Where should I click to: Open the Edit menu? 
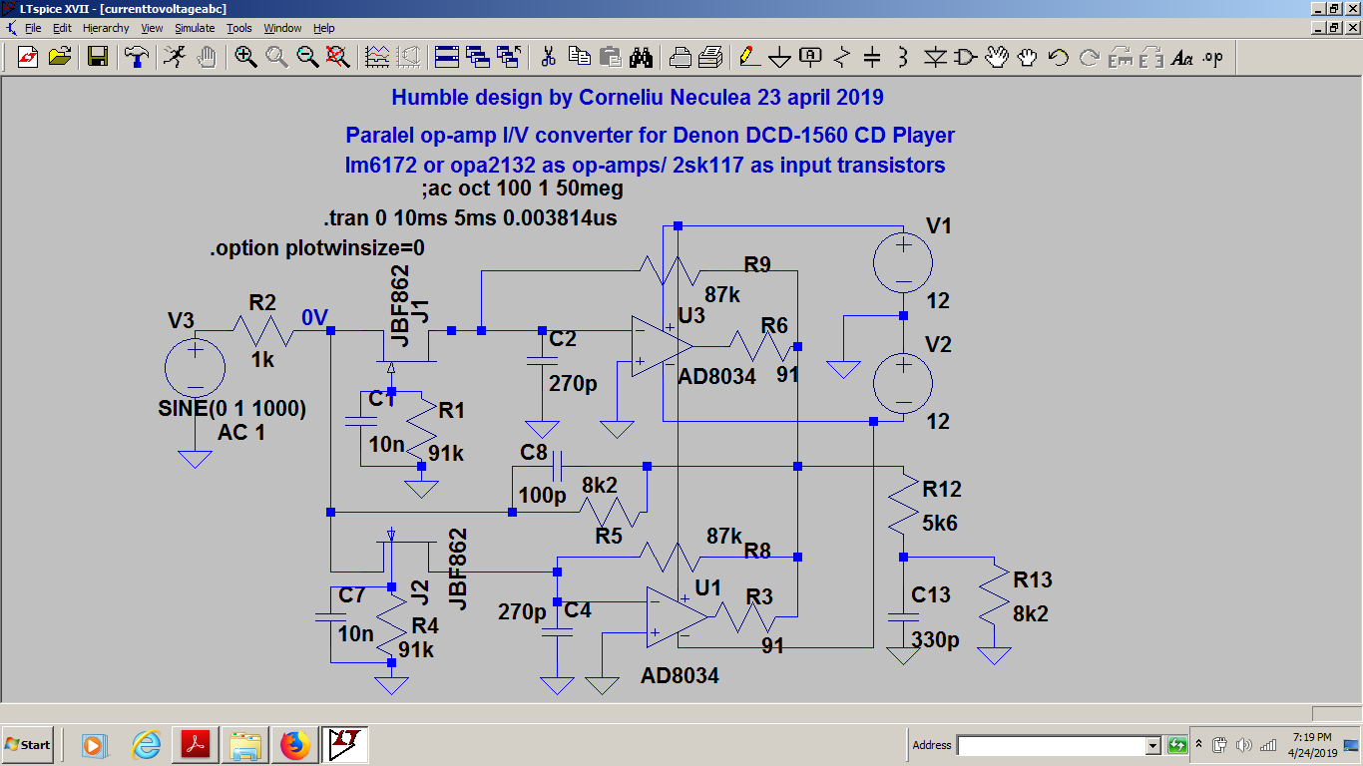pyautogui.click(x=62, y=28)
